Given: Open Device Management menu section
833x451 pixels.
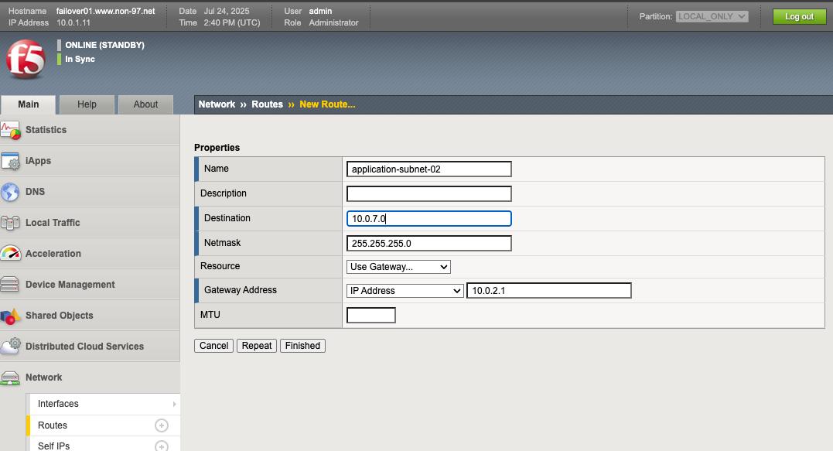Looking at the screenshot, I should [x=90, y=284].
